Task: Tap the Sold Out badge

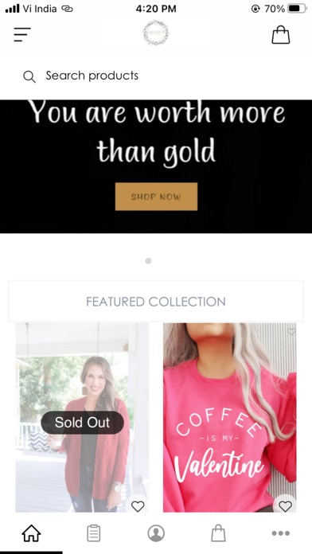Action: (x=82, y=422)
